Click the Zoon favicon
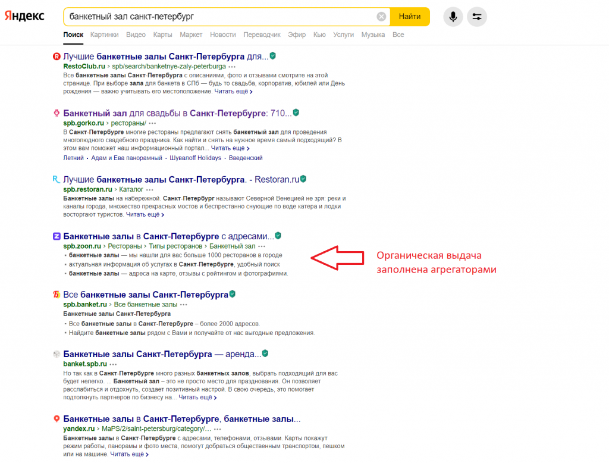The image size is (609, 463). tap(56, 236)
